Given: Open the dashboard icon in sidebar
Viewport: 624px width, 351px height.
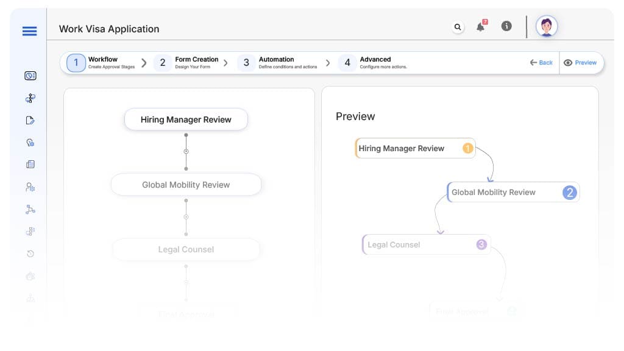Looking at the screenshot, I should point(30,76).
